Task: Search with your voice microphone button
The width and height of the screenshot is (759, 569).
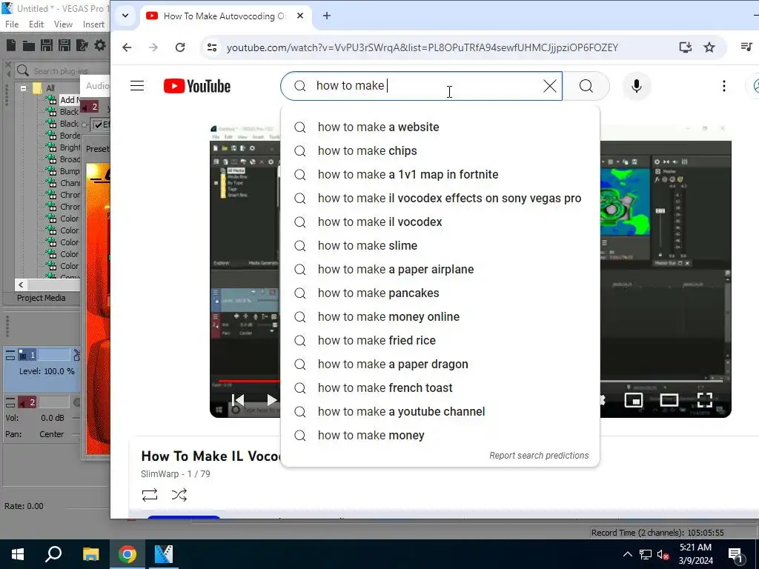Action: click(x=637, y=86)
